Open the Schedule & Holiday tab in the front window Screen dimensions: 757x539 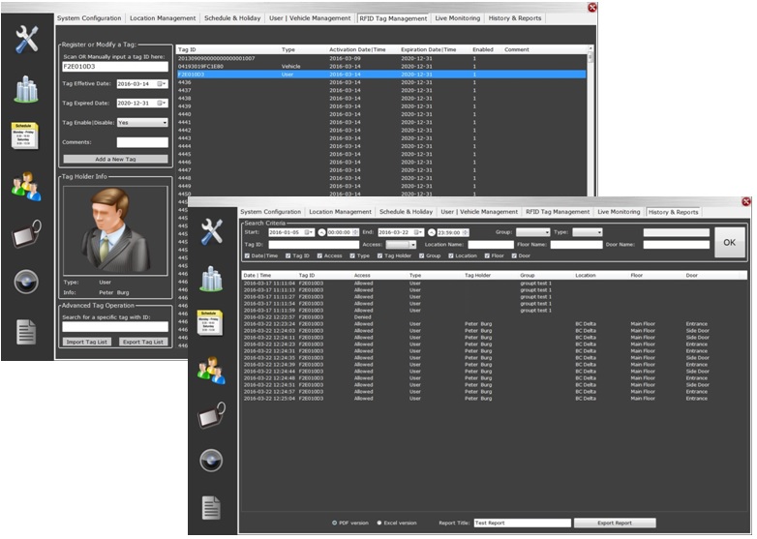click(406, 212)
